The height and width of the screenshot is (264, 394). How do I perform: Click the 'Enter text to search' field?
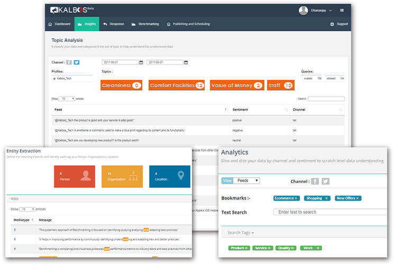330,212
